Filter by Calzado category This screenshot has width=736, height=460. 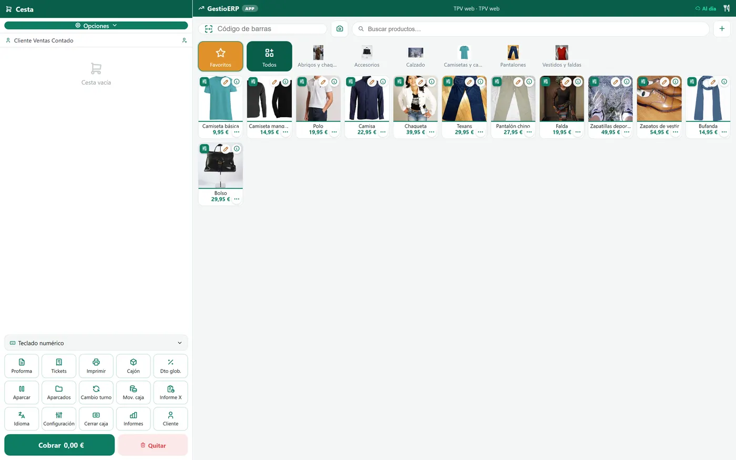415,56
